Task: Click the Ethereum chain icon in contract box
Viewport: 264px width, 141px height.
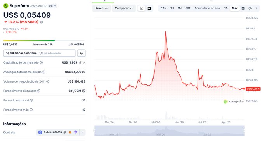Action: 40,132
